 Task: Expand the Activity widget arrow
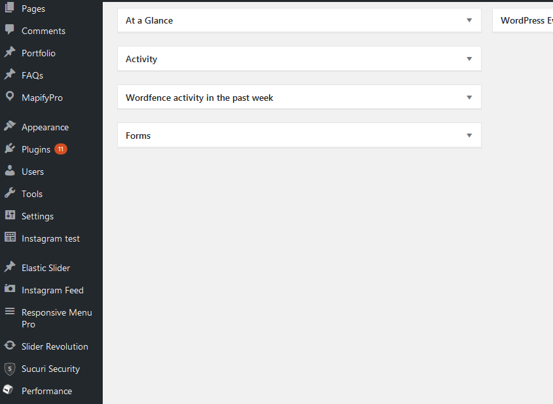(x=469, y=59)
